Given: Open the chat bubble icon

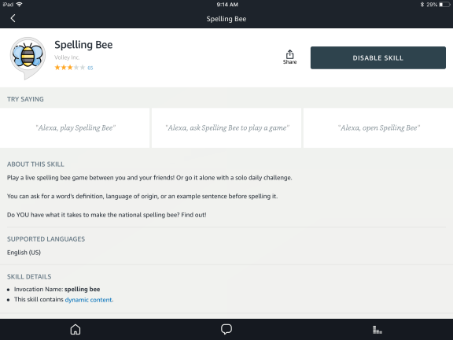Looking at the screenshot, I should (x=226, y=329).
